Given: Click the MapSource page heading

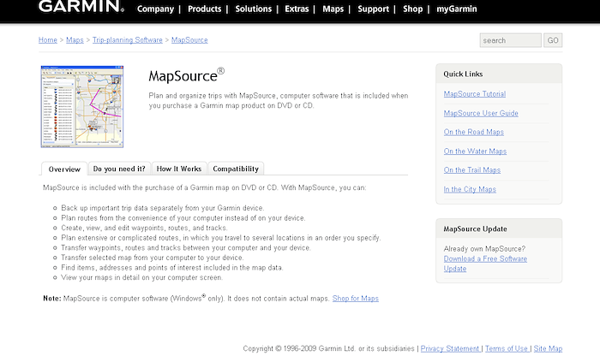Looking at the screenshot, I should 186,75.
